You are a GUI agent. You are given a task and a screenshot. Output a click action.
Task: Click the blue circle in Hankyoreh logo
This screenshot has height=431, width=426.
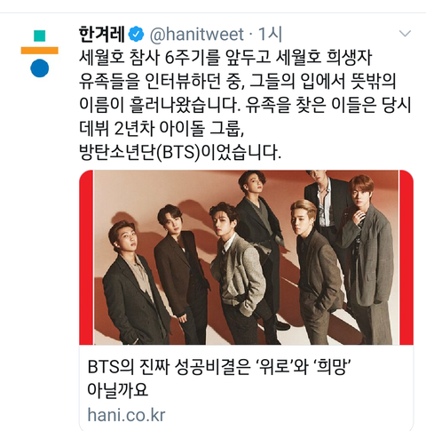(40, 68)
